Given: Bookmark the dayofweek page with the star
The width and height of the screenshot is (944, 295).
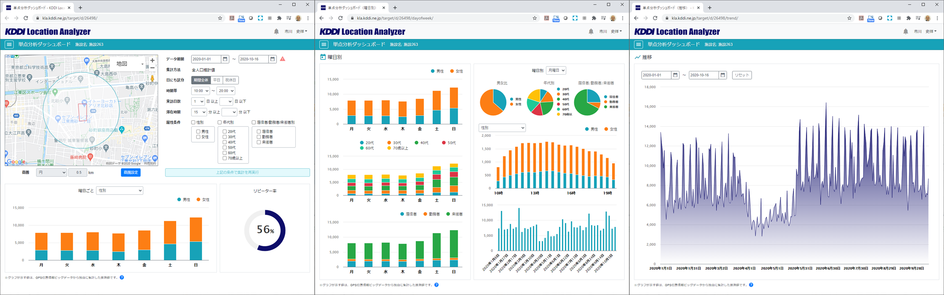Looking at the screenshot, I should click(534, 18).
